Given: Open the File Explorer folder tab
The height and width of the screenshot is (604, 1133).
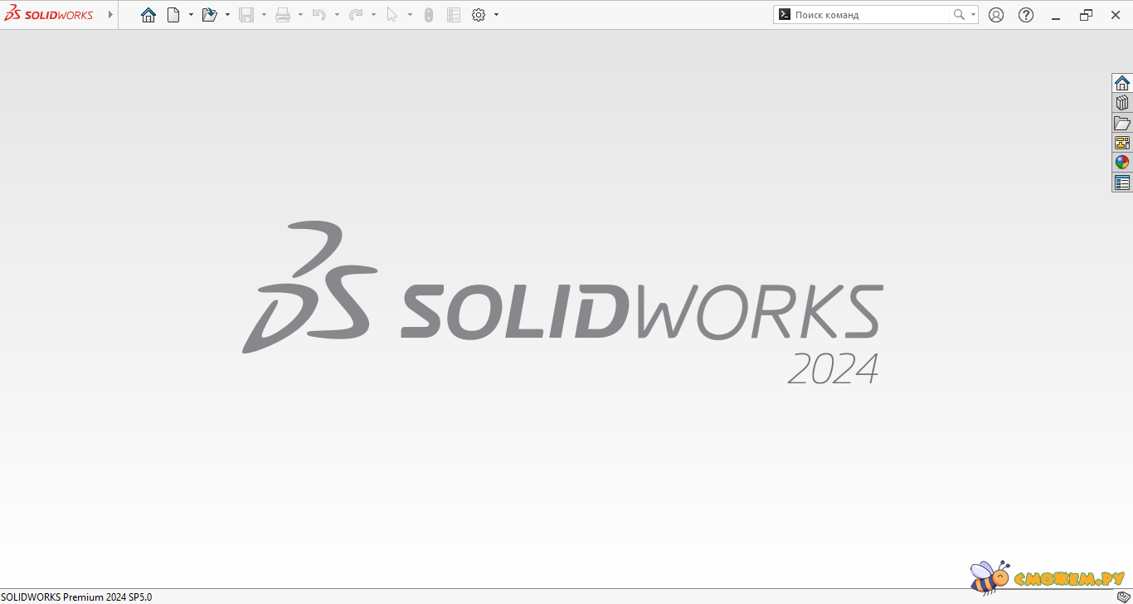Looking at the screenshot, I should [x=1122, y=123].
